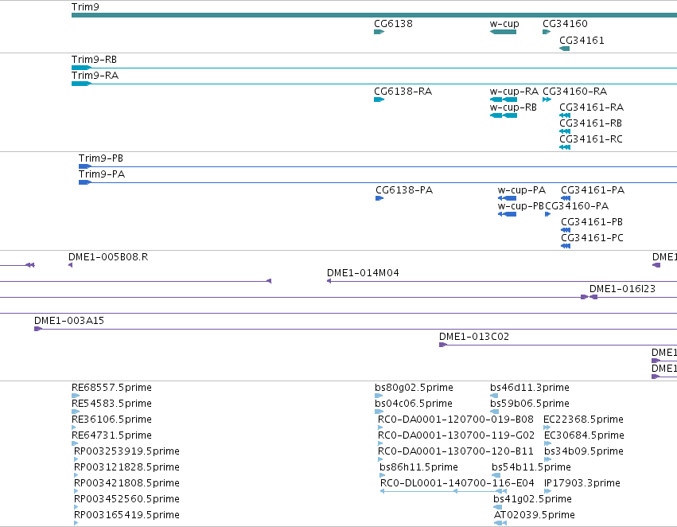This screenshot has height=527, width=677.
Task: Click the Trim9-RB transcript glyph
Action: [375, 68]
